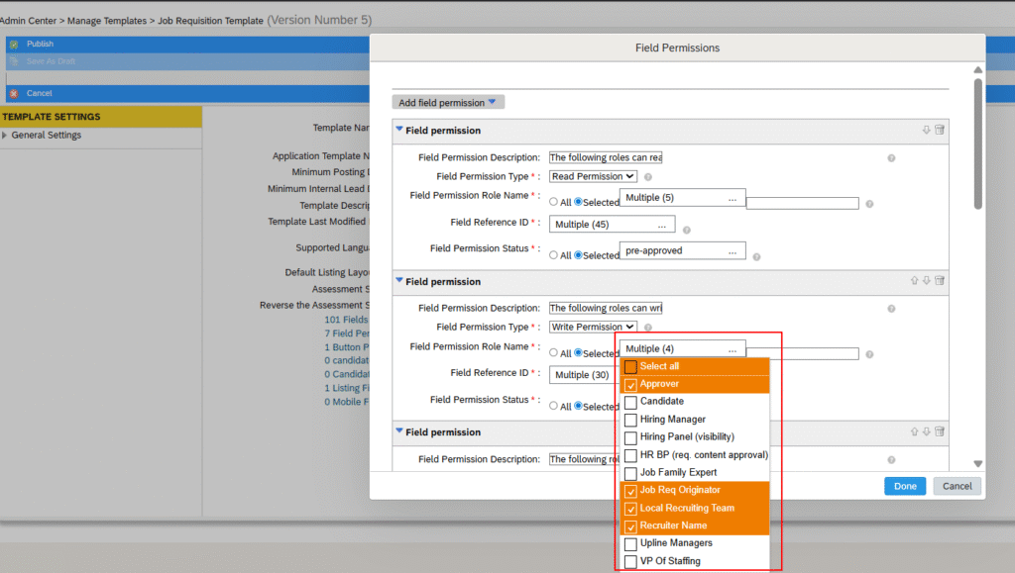Viewport: 1015px width, 573px height.
Task: Tick the Select all checkbox
Action: click(x=630, y=366)
